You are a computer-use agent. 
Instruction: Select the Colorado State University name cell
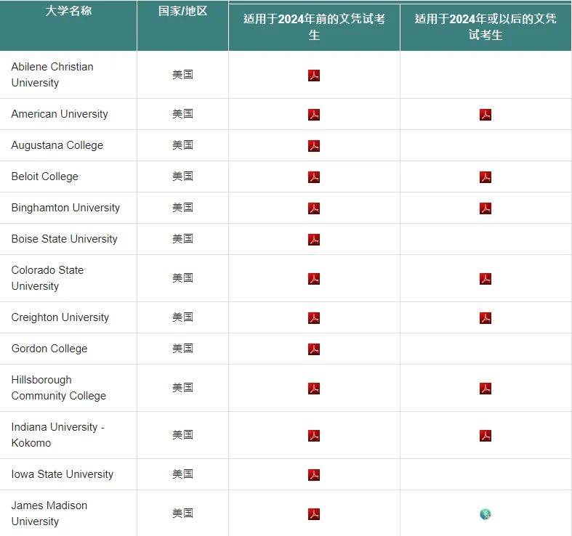(68, 278)
